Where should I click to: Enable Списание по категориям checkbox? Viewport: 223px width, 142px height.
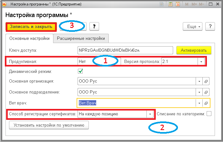(209, 114)
